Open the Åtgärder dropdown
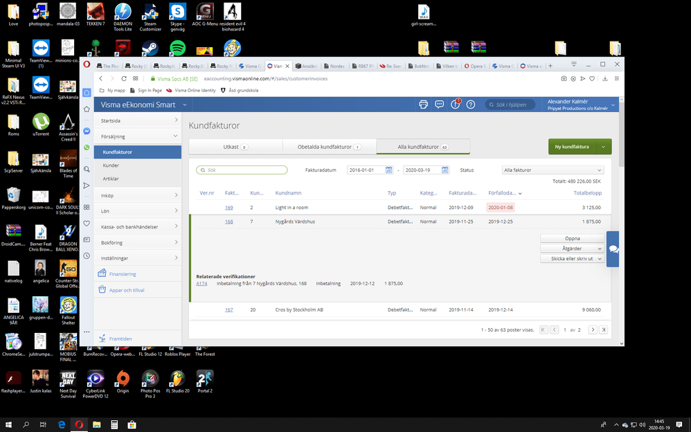 tap(572, 249)
